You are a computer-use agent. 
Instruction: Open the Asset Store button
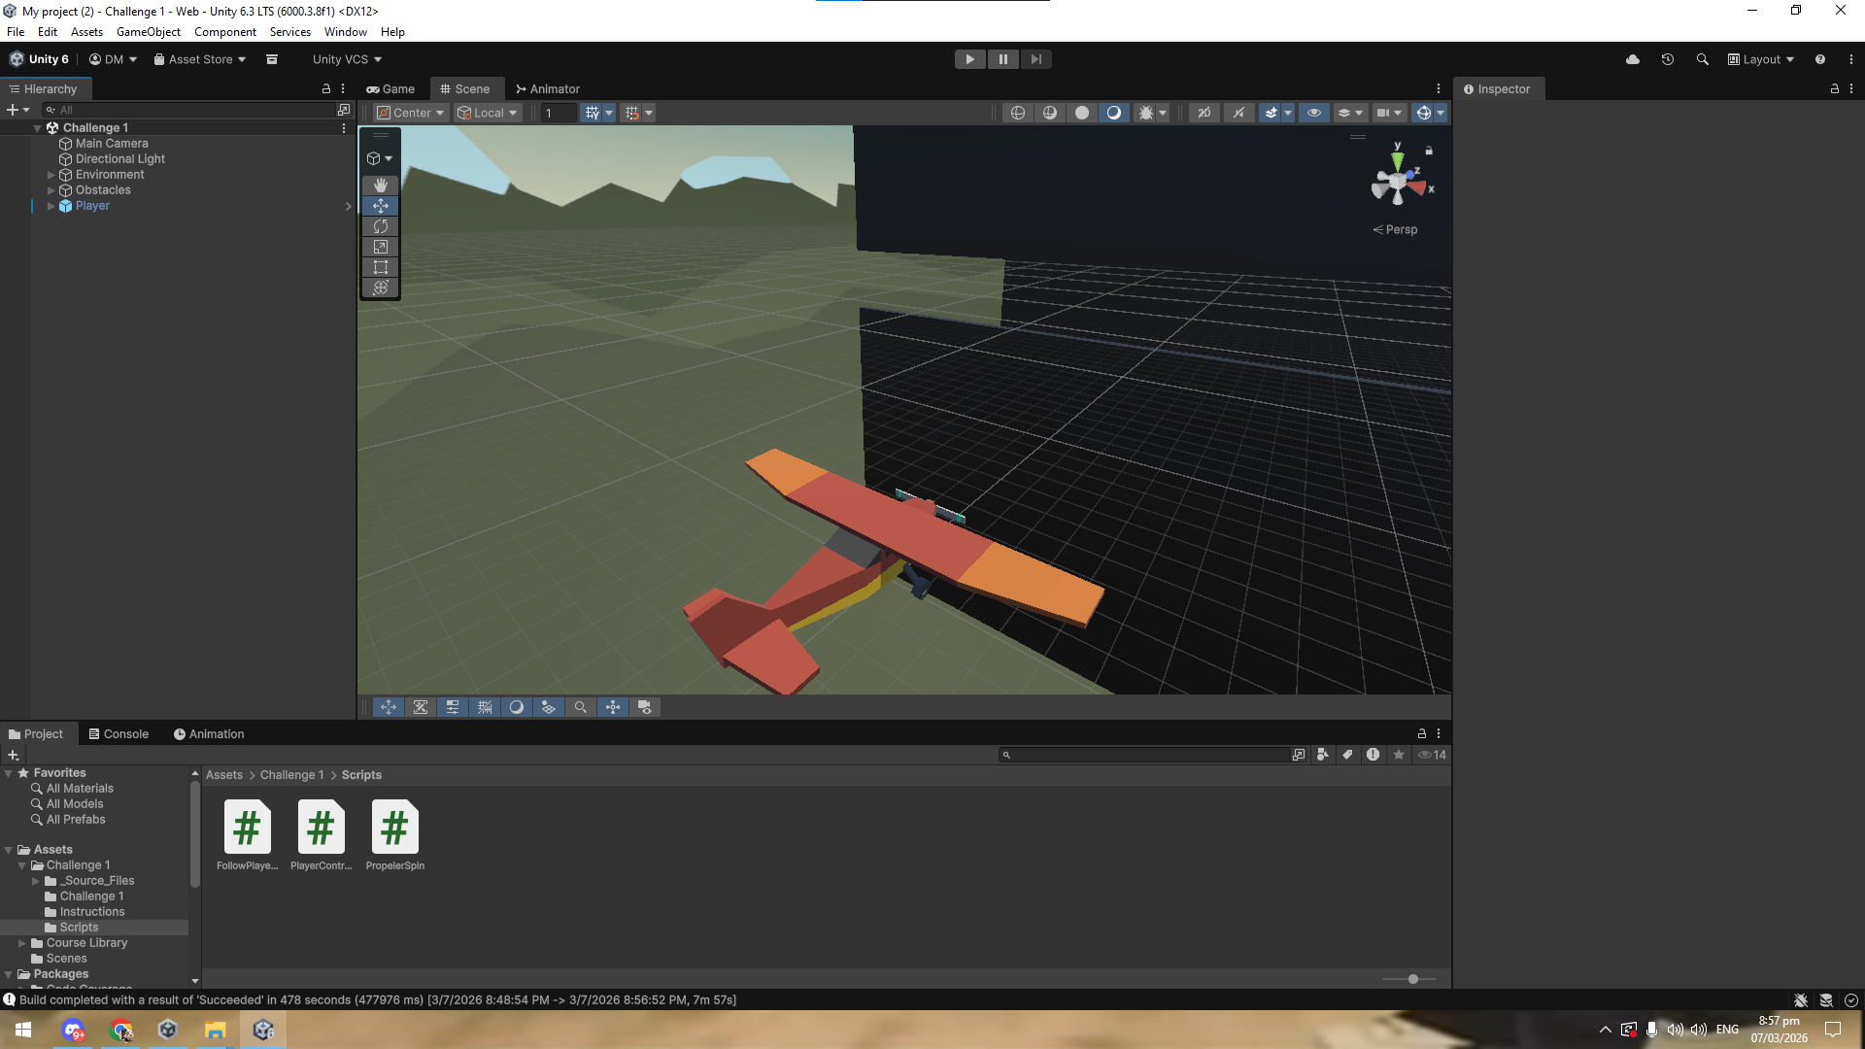(200, 59)
